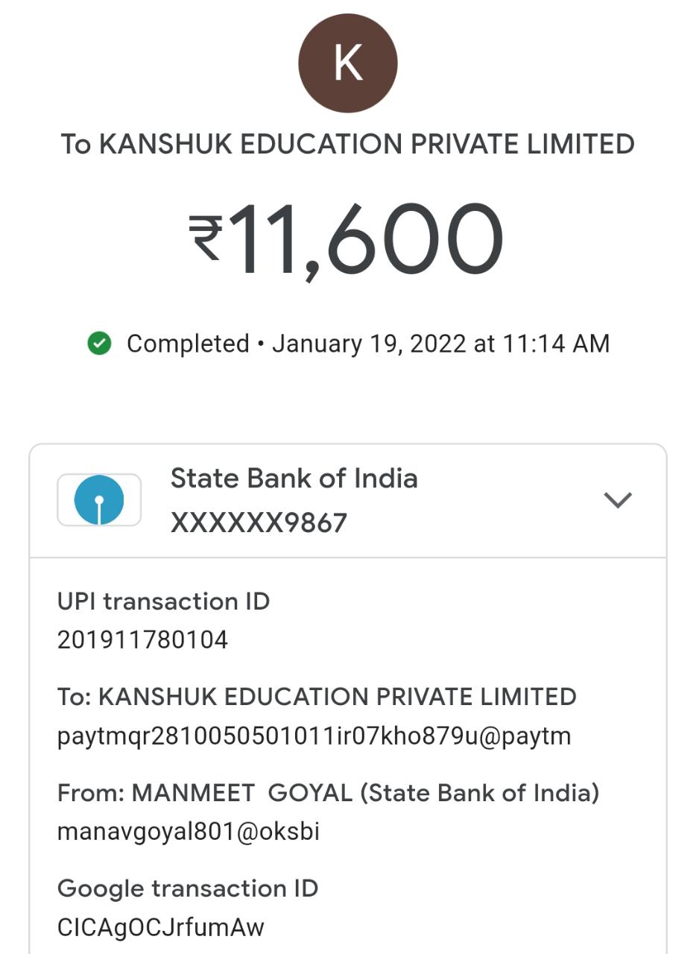Select the manavgoyal801@oksbi UPI address
The height and width of the screenshot is (954, 696).
coord(189,831)
